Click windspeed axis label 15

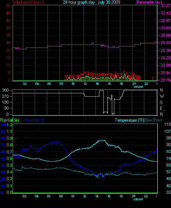(x=8, y=58)
